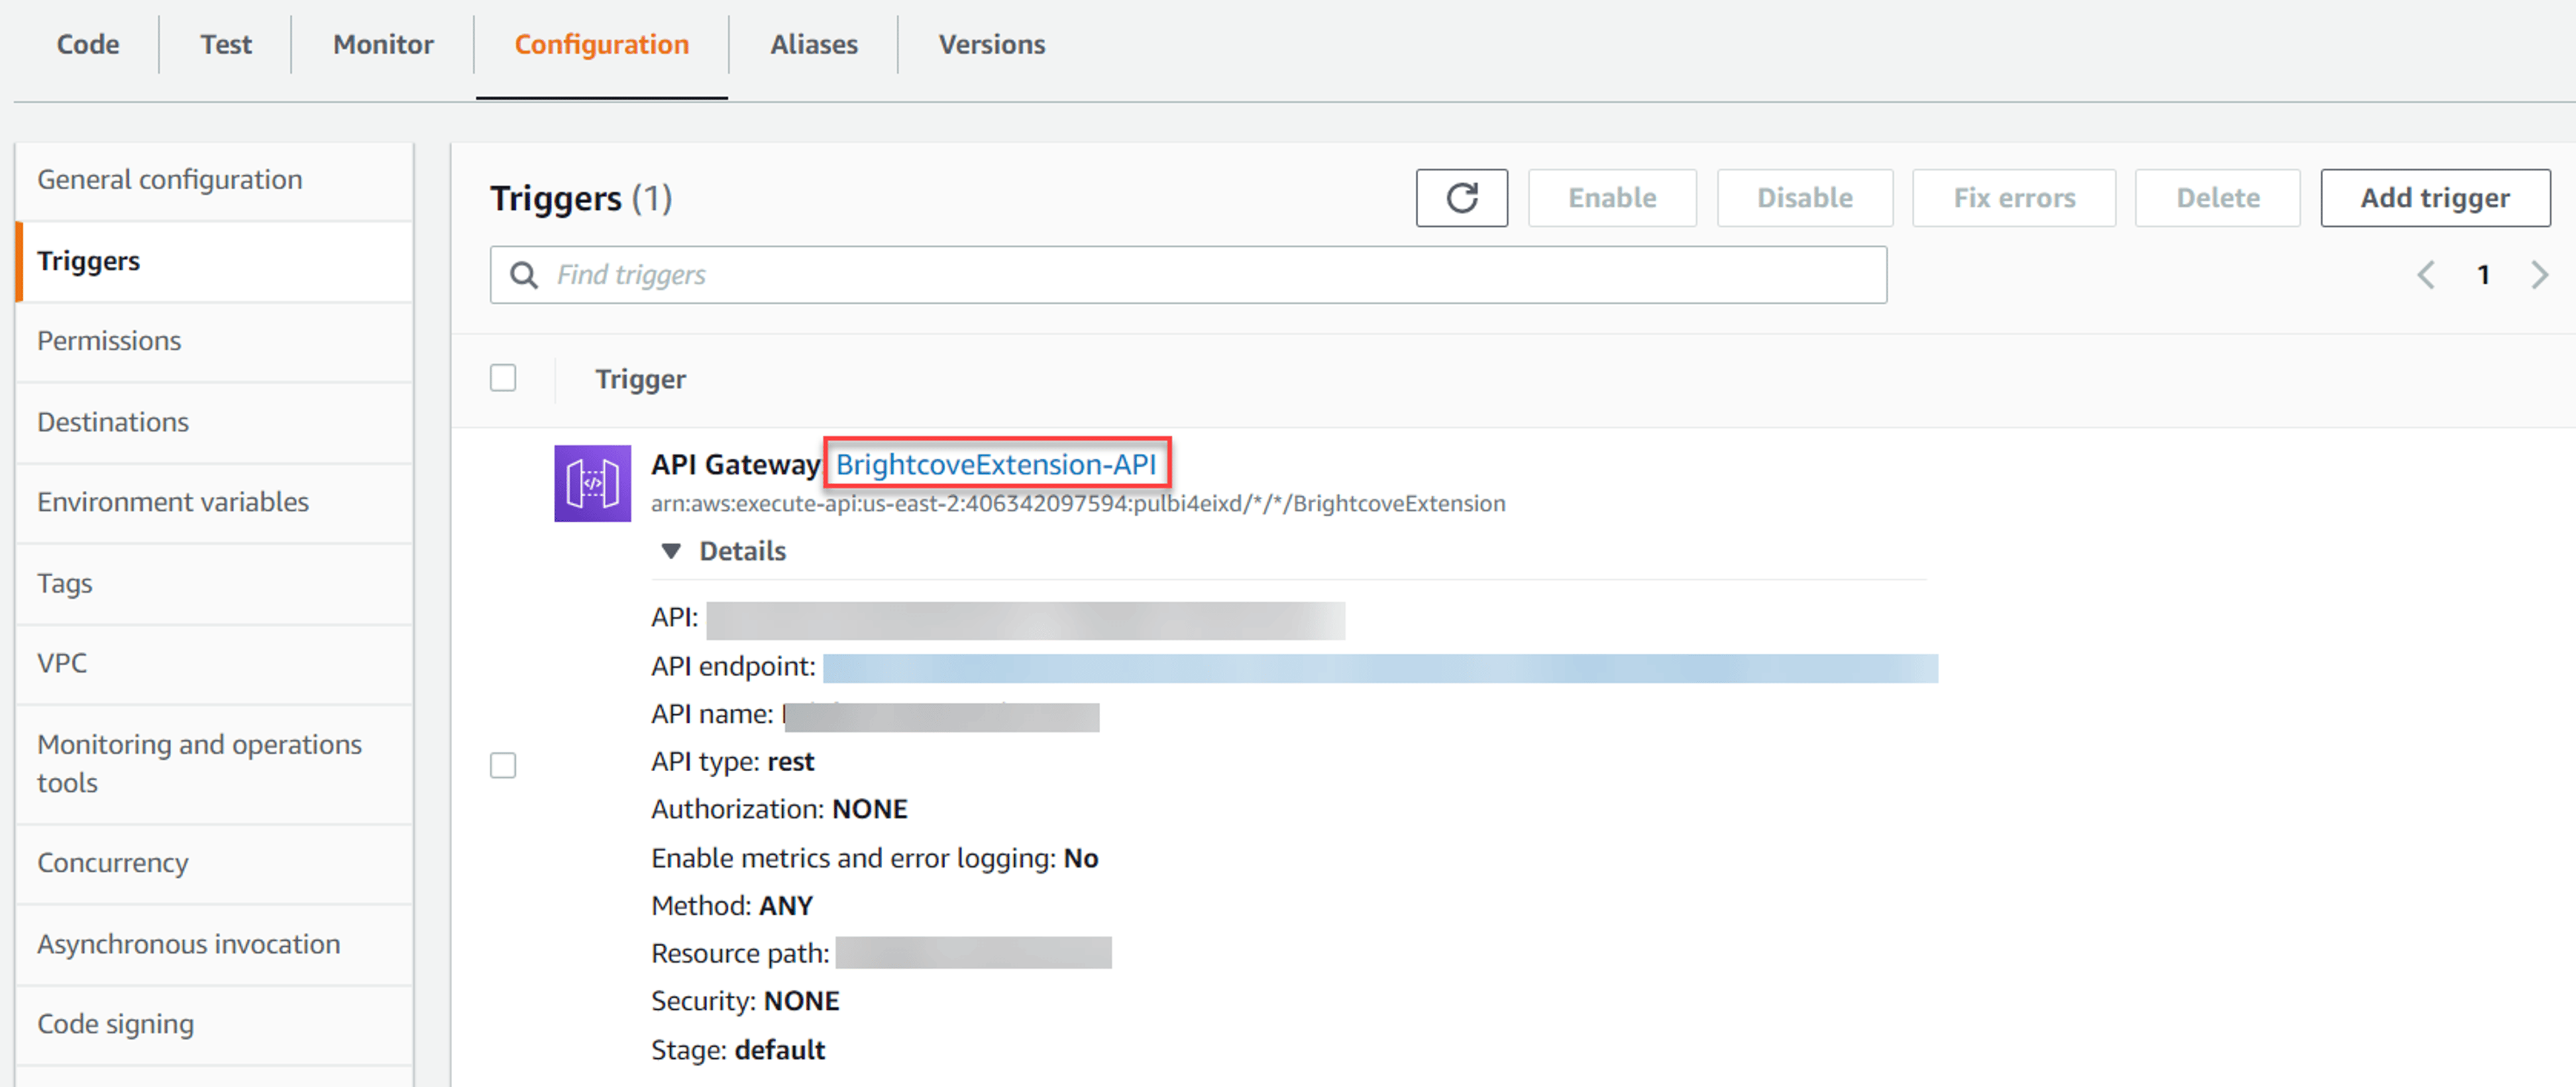
Task: Select all triggers header checkbox
Action: 503,378
